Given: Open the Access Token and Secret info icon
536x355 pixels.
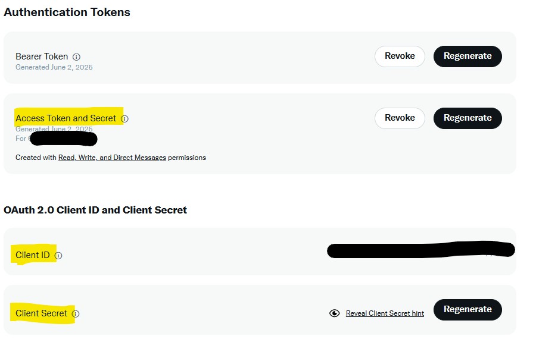Looking at the screenshot, I should [x=125, y=119].
